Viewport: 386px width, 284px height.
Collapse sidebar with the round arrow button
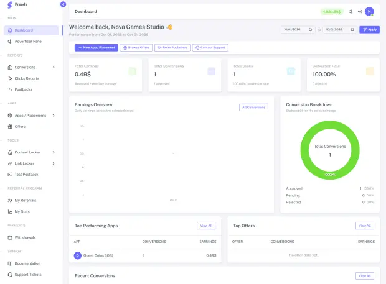pos(63,4)
